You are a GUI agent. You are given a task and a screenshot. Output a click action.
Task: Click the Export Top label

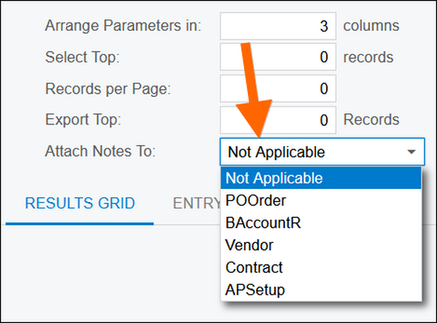pos(83,120)
